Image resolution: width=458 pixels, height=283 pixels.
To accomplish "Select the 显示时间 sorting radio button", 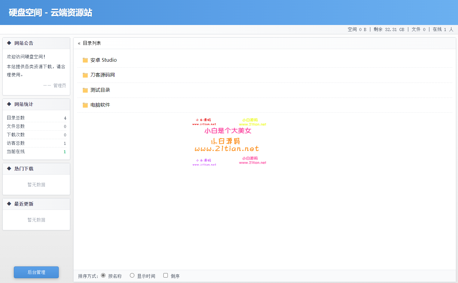I will pyautogui.click(x=132, y=275).
